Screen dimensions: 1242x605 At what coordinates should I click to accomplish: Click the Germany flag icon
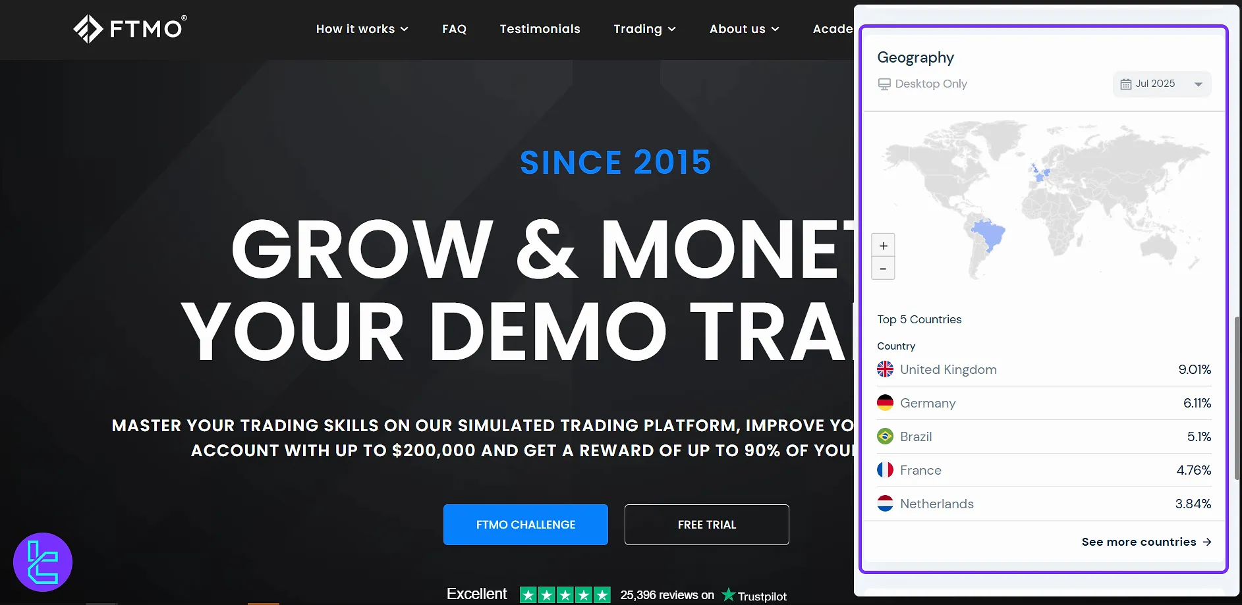point(885,403)
